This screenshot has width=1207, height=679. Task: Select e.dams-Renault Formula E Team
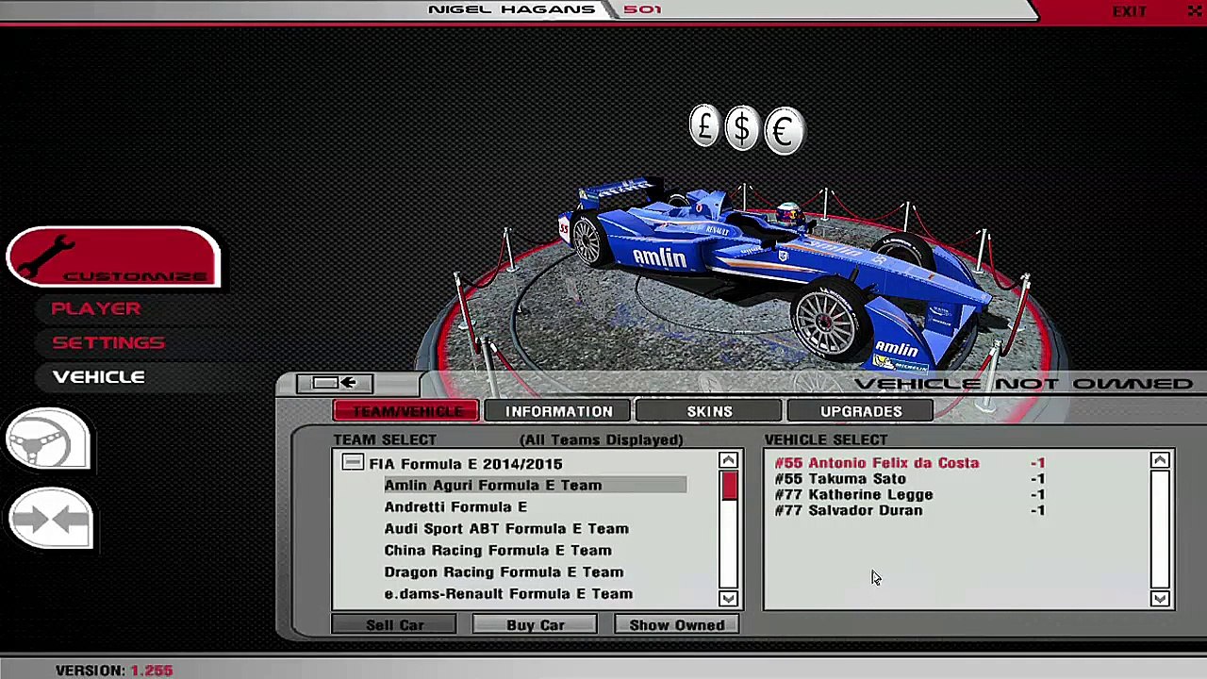(508, 593)
